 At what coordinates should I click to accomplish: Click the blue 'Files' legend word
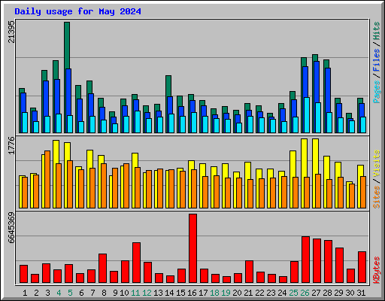pos(377,60)
